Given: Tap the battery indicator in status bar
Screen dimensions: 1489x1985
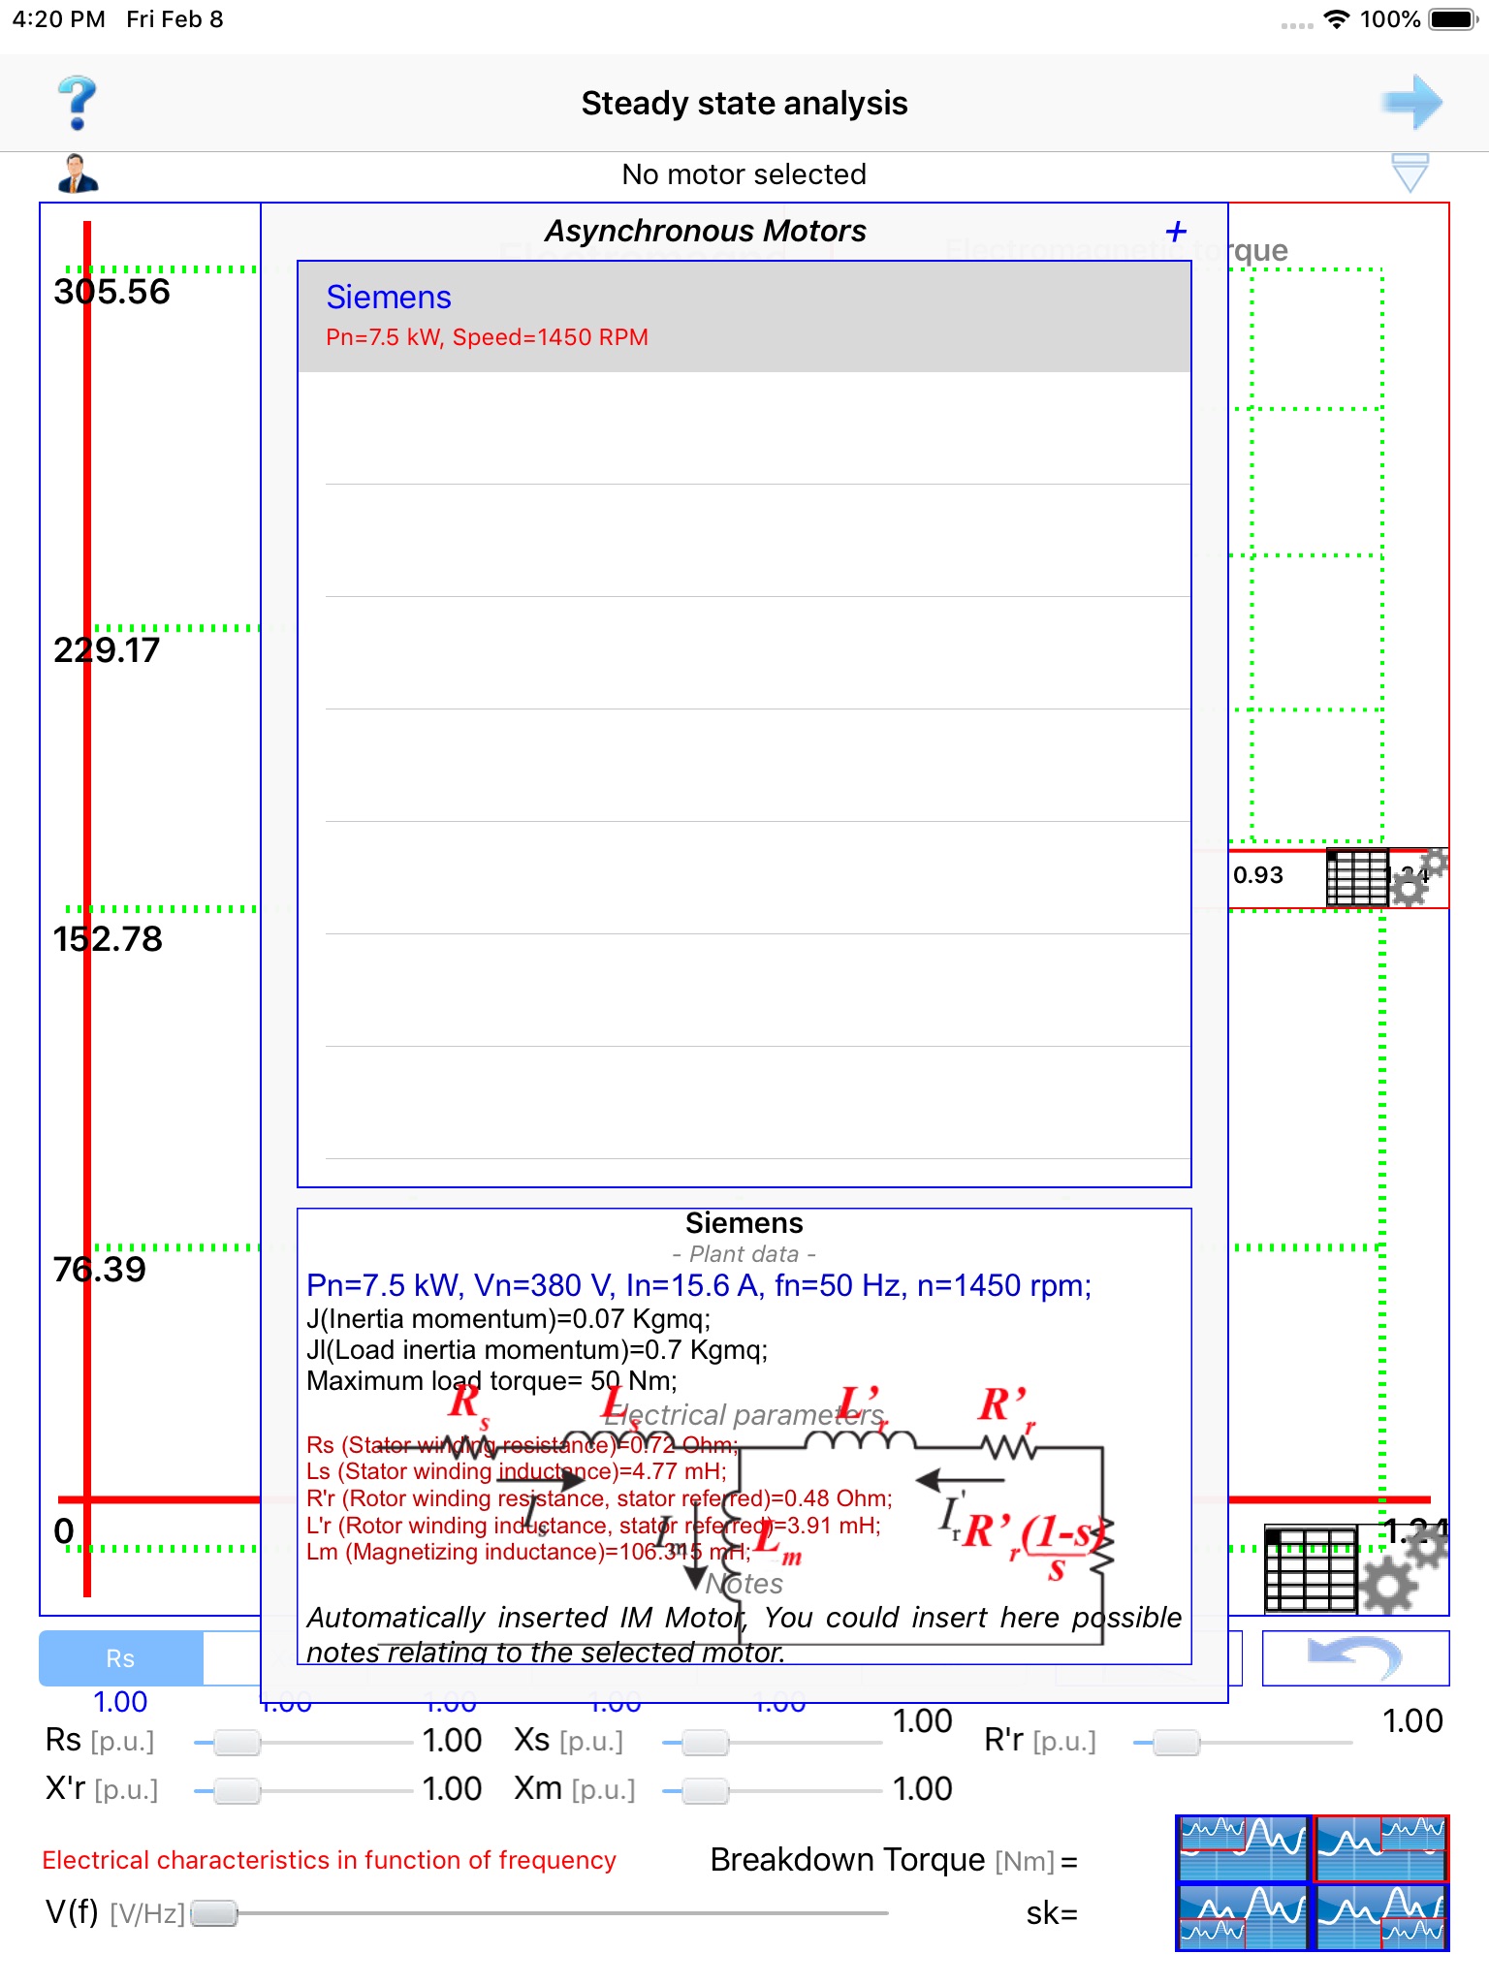Looking at the screenshot, I should pos(1451,19).
